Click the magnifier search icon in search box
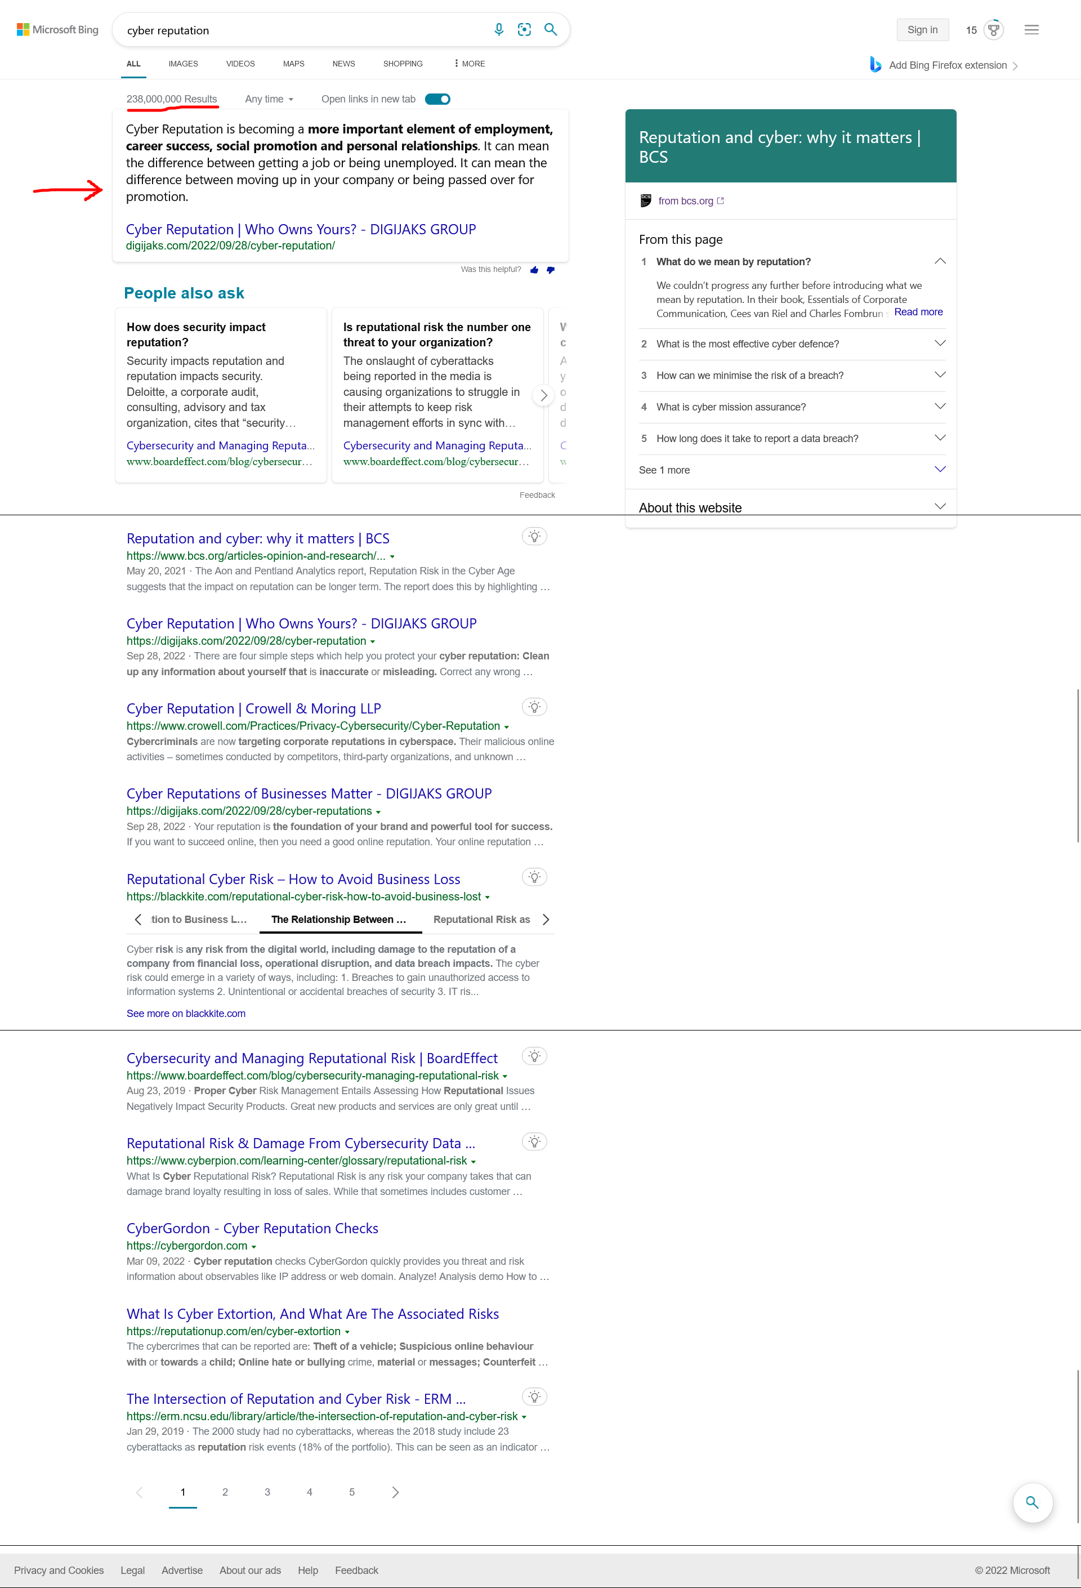The height and width of the screenshot is (1588, 1081). coord(550,29)
